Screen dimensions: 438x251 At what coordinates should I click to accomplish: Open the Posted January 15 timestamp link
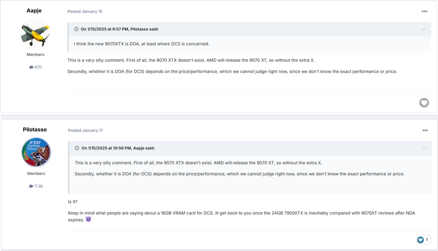tap(85, 11)
